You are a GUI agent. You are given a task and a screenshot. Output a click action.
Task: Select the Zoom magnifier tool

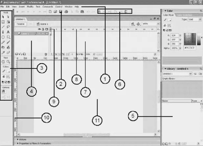[8, 61]
